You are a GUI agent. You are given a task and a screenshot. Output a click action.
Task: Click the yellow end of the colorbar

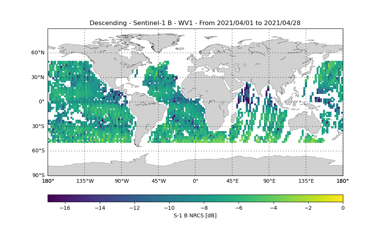(x=341, y=198)
